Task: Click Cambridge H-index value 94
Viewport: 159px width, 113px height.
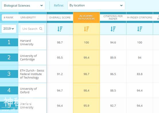Action: click(140, 58)
